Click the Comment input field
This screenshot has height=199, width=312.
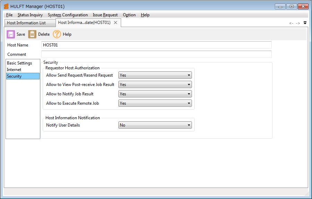pyautogui.click(x=156, y=54)
